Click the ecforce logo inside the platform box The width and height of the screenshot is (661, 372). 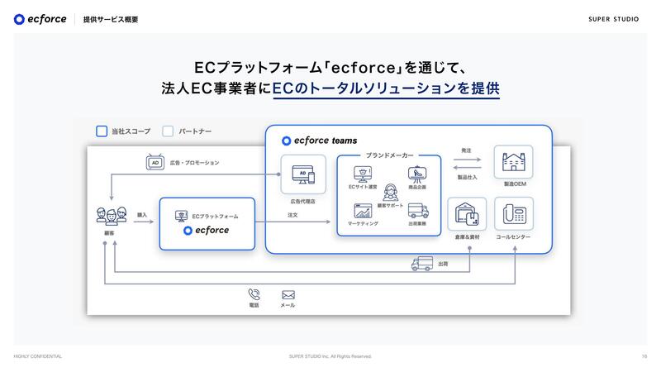coord(206,231)
